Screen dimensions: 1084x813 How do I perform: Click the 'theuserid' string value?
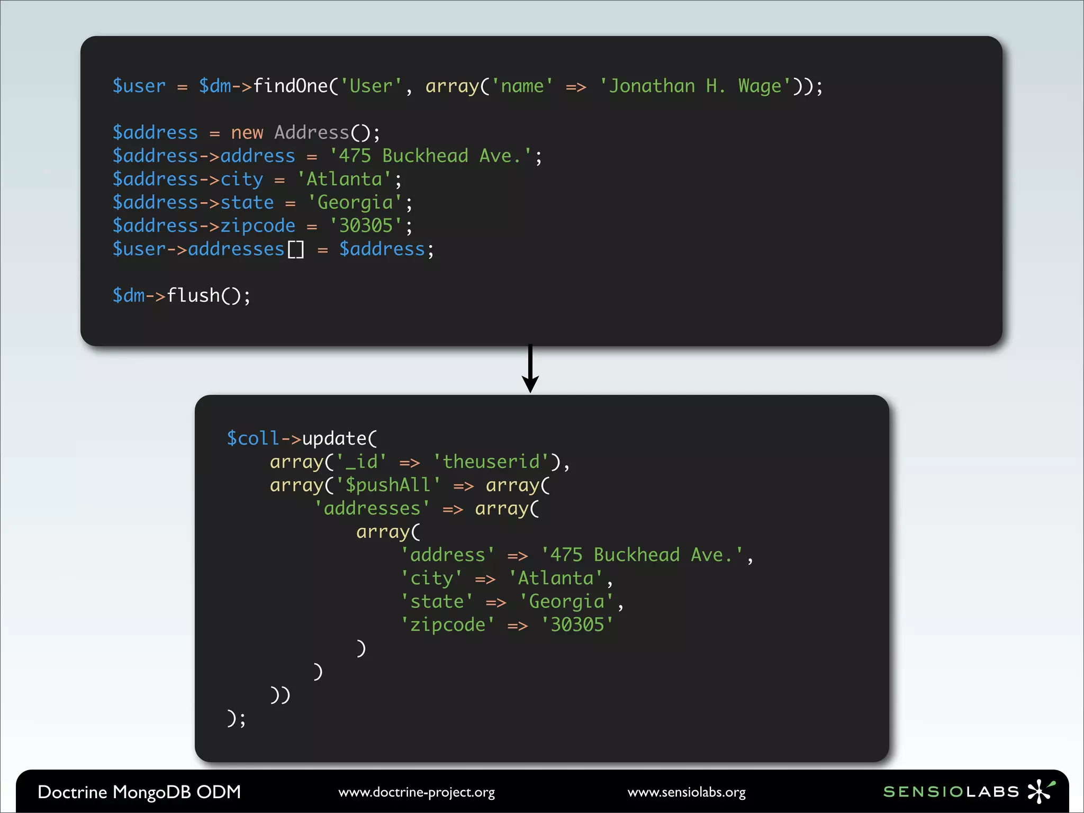[x=491, y=462]
